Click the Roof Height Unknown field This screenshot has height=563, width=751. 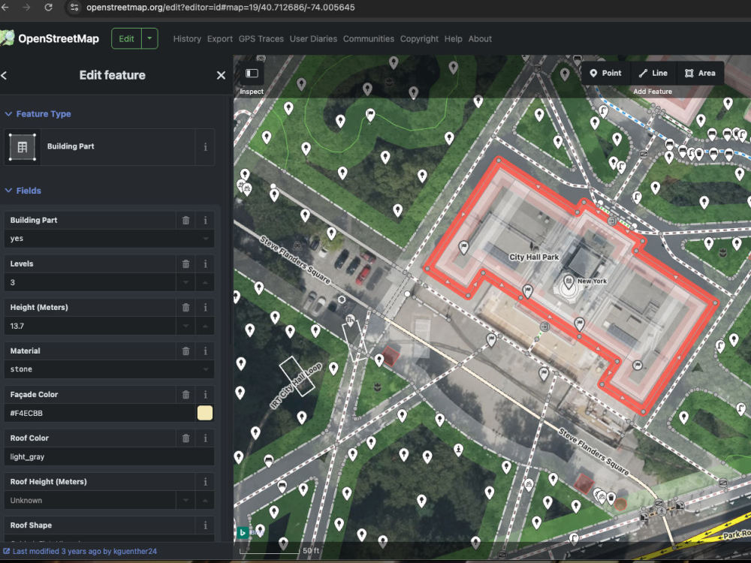pos(90,500)
